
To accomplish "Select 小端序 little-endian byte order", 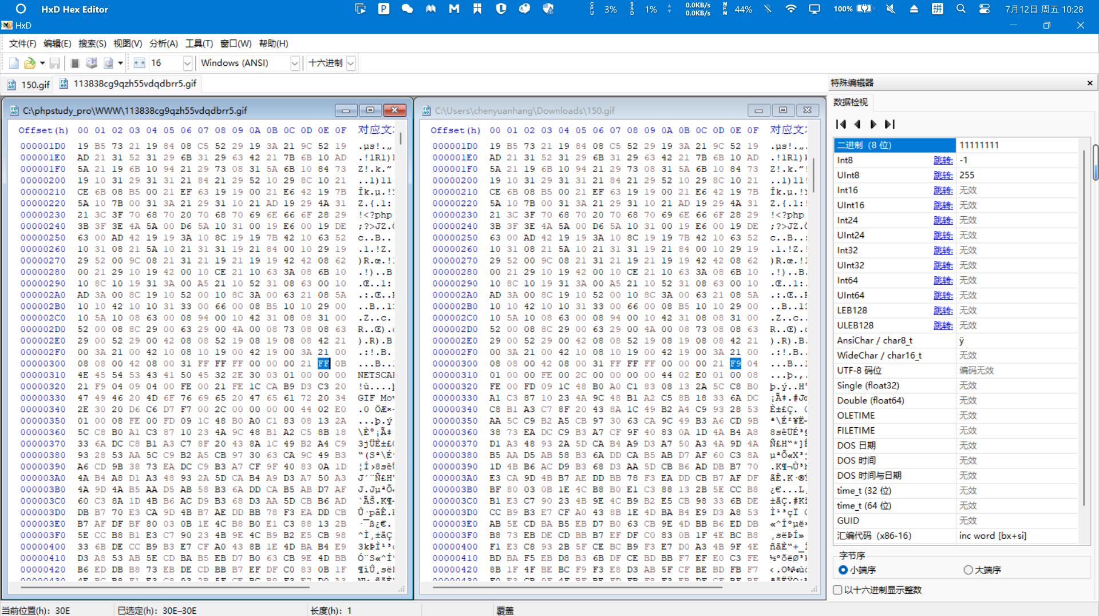I will (x=857, y=570).
